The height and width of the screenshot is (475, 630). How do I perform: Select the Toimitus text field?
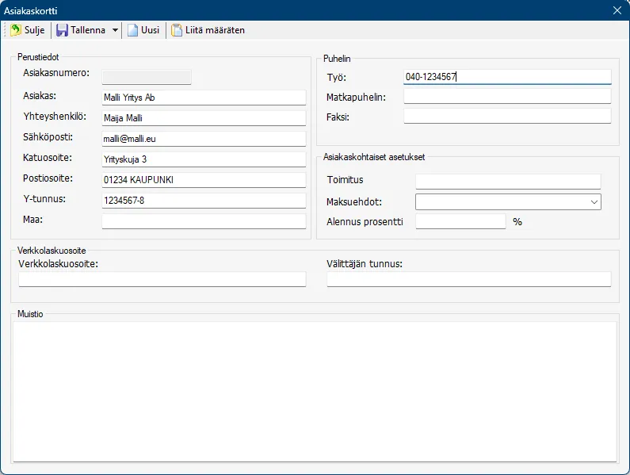[x=508, y=182]
